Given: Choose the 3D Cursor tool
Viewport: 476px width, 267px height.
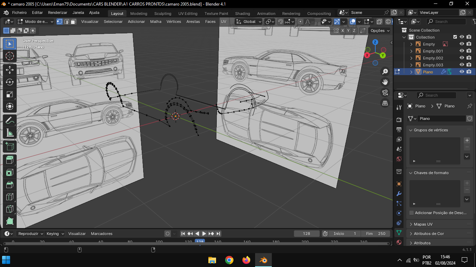Looking at the screenshot, I should click(x=10, y=56).
